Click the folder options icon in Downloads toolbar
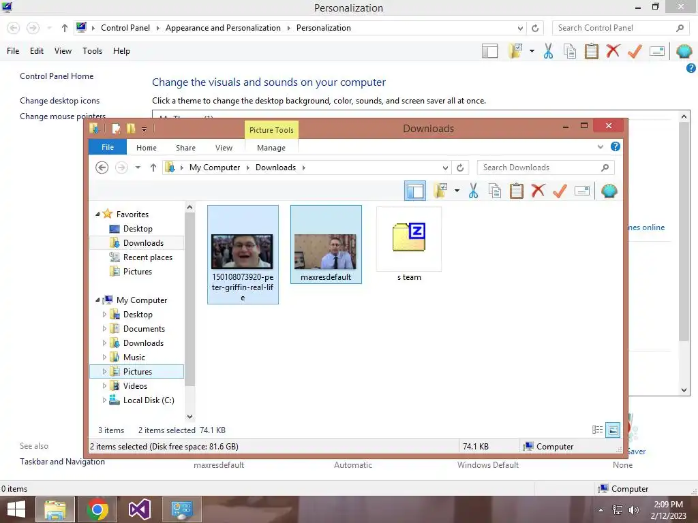 click(440, 191)
